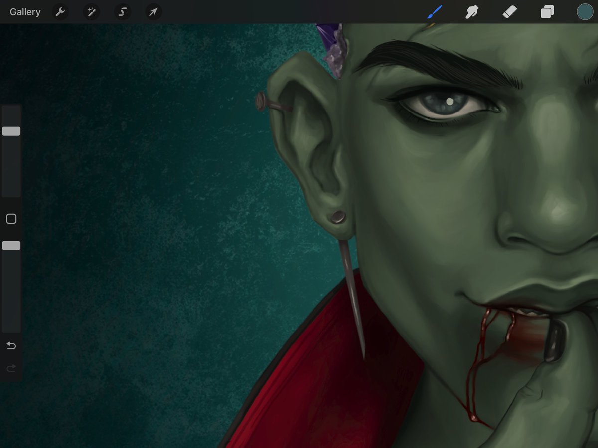
Task: Undo the last stroke
Action: tap(11, 345)
